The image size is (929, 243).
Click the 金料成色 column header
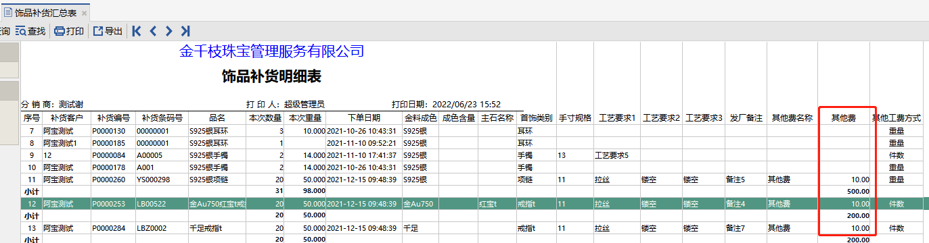coord(420,118)
